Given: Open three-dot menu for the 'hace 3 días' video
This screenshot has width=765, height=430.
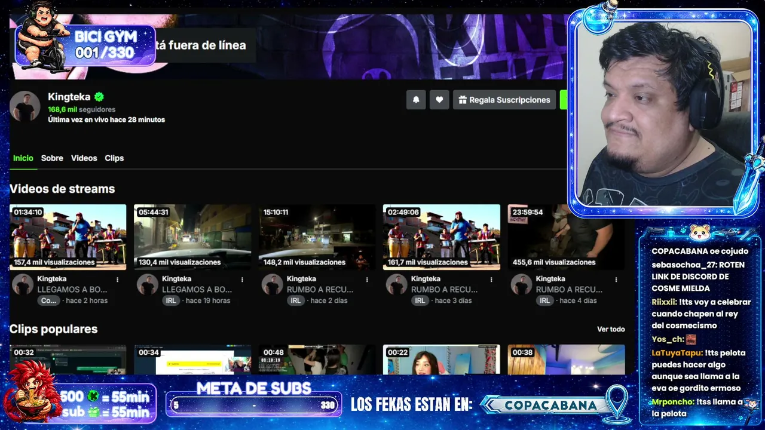Looking at the screenshot, I should [491, 279].
